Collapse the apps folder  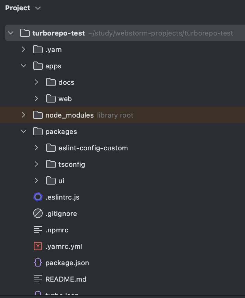(x=24, y=66)
